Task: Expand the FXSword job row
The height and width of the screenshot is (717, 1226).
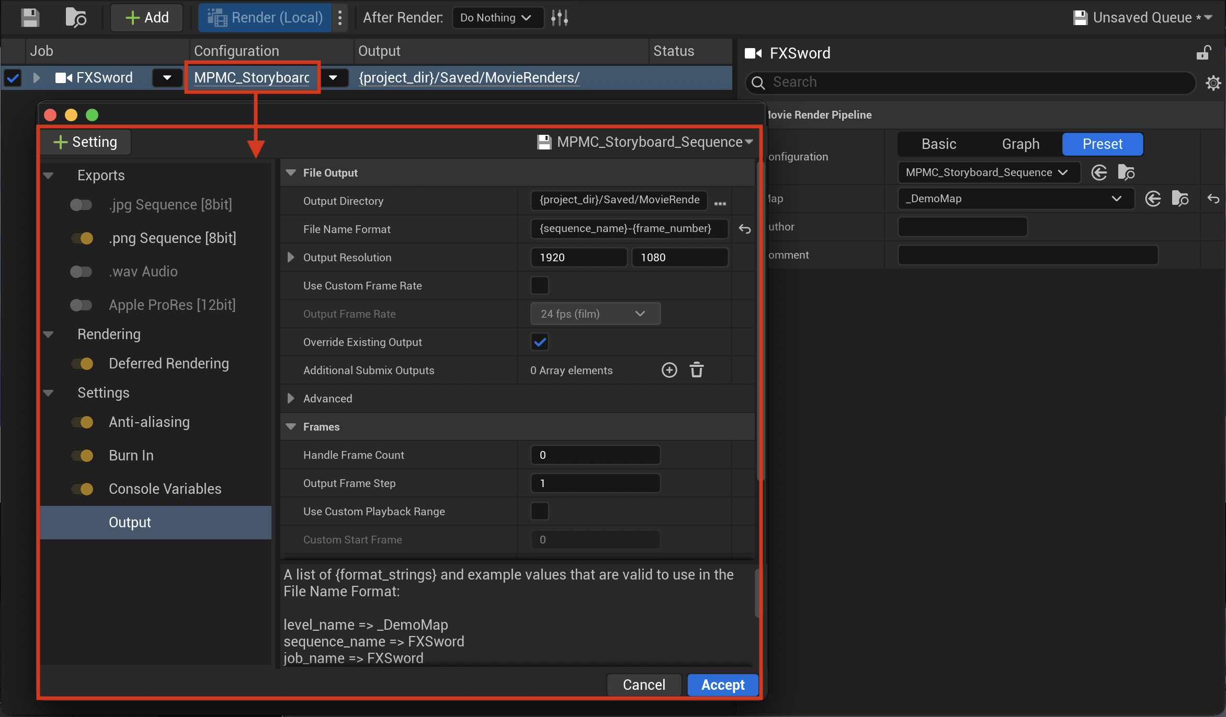Action: click(36, 78)
